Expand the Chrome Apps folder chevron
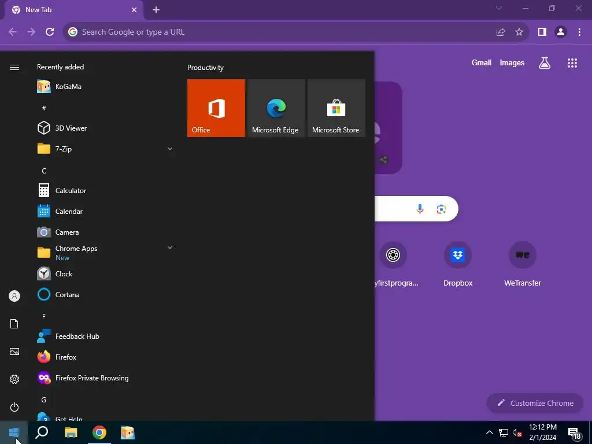The height and width of the screenshot is (444, 592). [x=170, y=247]
